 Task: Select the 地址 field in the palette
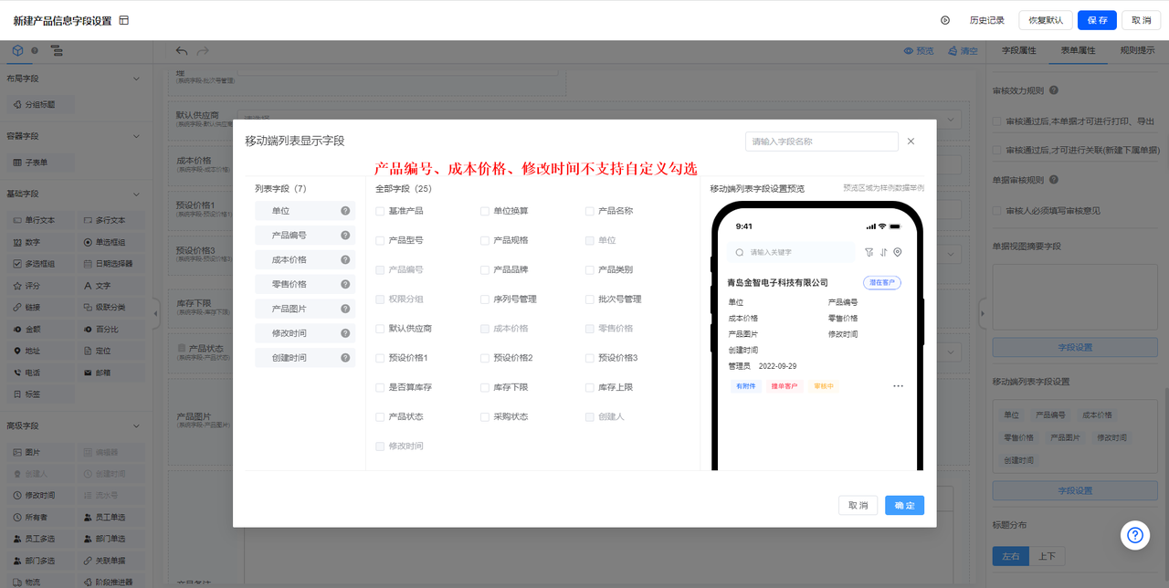tap(39, 351)
